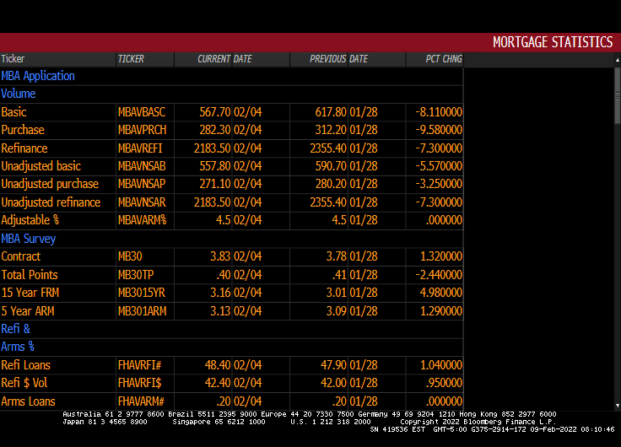
Task: Click the Arms % subsection heading
Action: click(18, 347)
